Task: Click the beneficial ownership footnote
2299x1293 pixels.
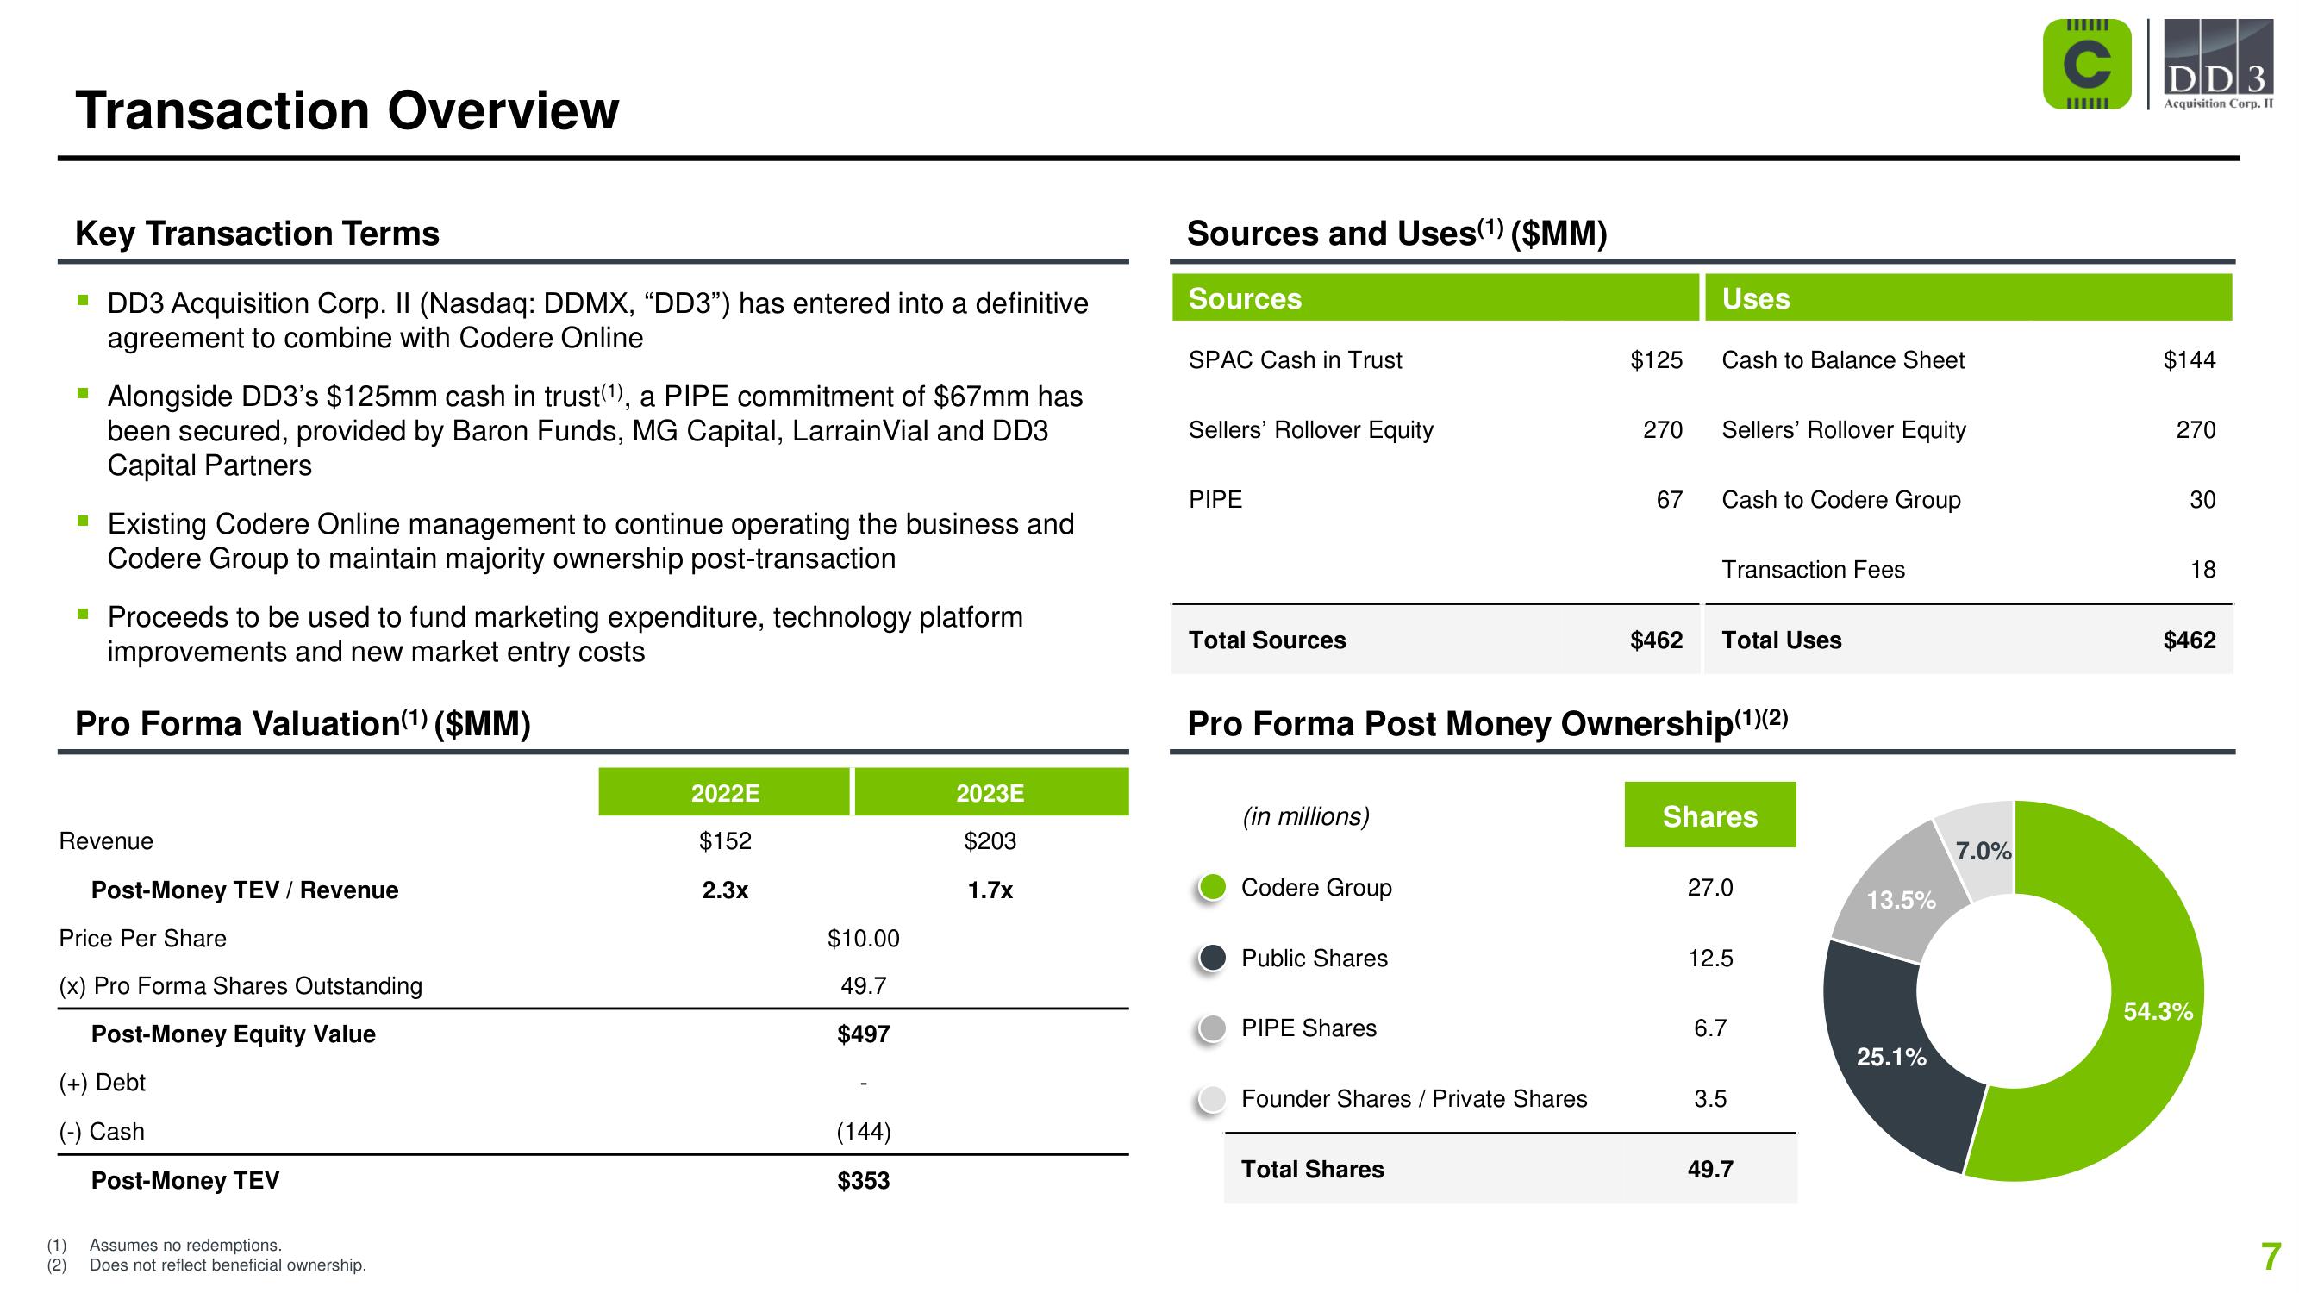Action: pos(228,1265)
